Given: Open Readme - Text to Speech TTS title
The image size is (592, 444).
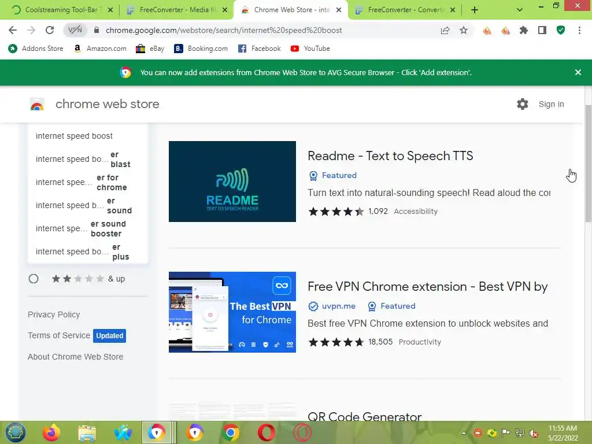Looking at the screenshot, I should click(x=390, y=156).
